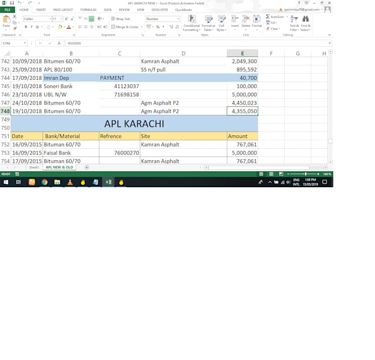Decrease indent in Alignment group
The height and width of the screenshot is (360, 375).
click(99, 27)
